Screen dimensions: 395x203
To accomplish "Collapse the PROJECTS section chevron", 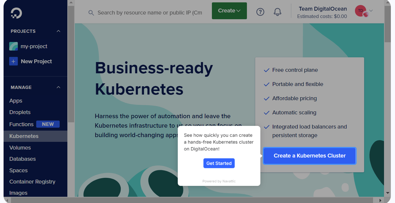I will (58, 31).
